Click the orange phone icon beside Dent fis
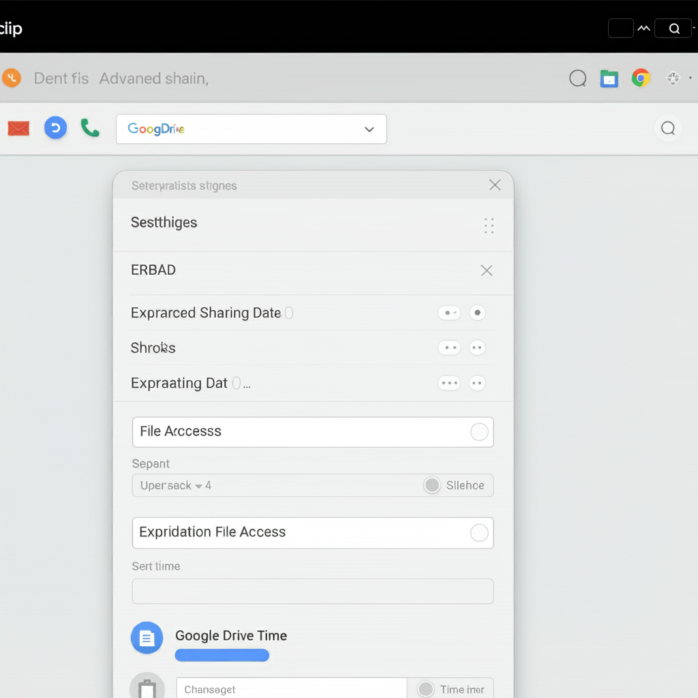This screenshot has width=698, height=698. [x=12, y=78]
